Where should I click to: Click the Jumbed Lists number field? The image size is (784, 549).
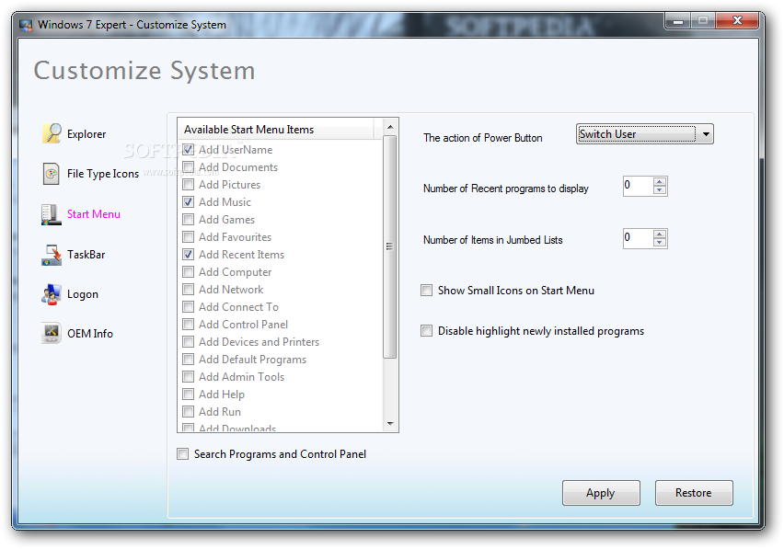[x=638, y=238]
